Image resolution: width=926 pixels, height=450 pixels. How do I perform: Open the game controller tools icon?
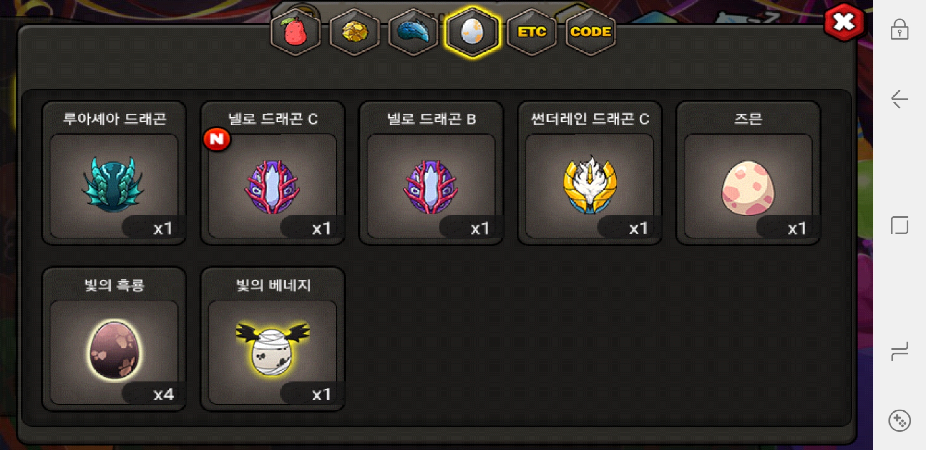[900, 421]
